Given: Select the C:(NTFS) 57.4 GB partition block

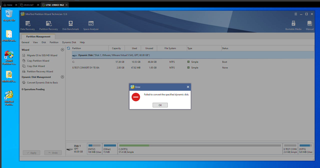Looking at the screenshot, I should point(200,149).
